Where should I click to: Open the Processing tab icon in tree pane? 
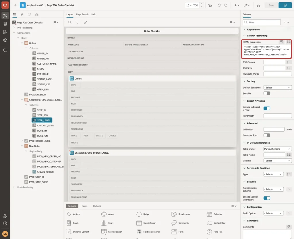pyautogui.click(x=30, y=14)
